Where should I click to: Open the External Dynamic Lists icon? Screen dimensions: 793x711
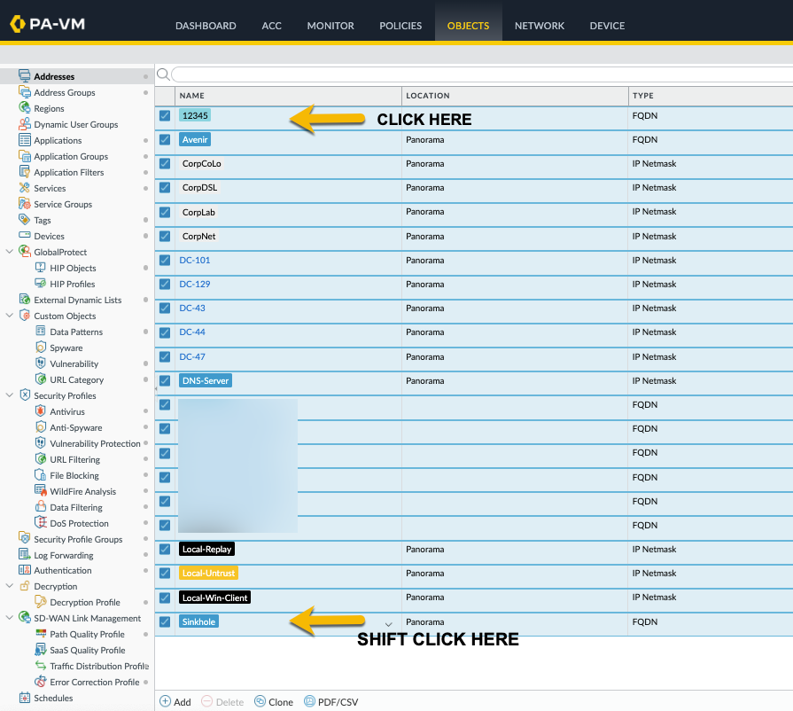coord(24,299)
